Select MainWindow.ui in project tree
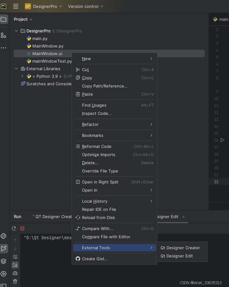Image resolution: width=229 pixels, height=287 pixels. 109,53
